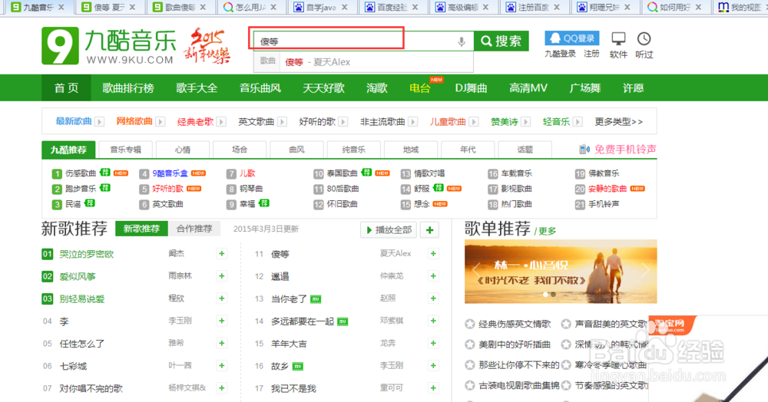This screenshot has height=402, width=768.
Task: Click the microphone voice search icon
Action: pos(461,41)
